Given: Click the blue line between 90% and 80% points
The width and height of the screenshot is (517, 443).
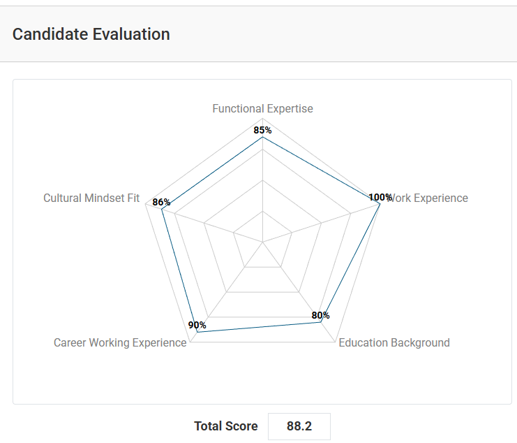Looking at the screenshot, I should coord(259,327).
